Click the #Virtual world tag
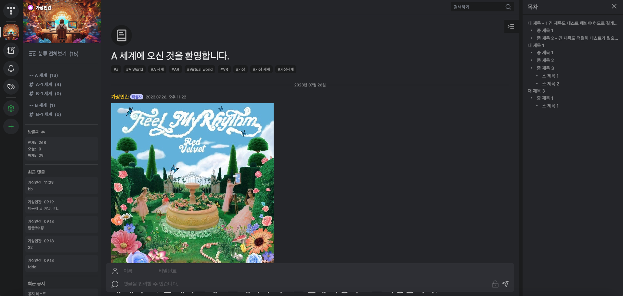Viewport: 623px width, 296px height. 200,69
